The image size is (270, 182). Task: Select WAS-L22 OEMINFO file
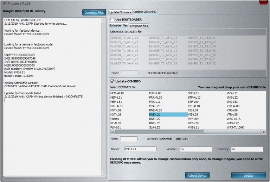click(233, 123)
